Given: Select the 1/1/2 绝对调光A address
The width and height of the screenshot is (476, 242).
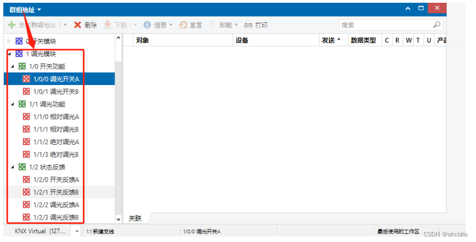Looking at the screenshot, I should (56, 142).
